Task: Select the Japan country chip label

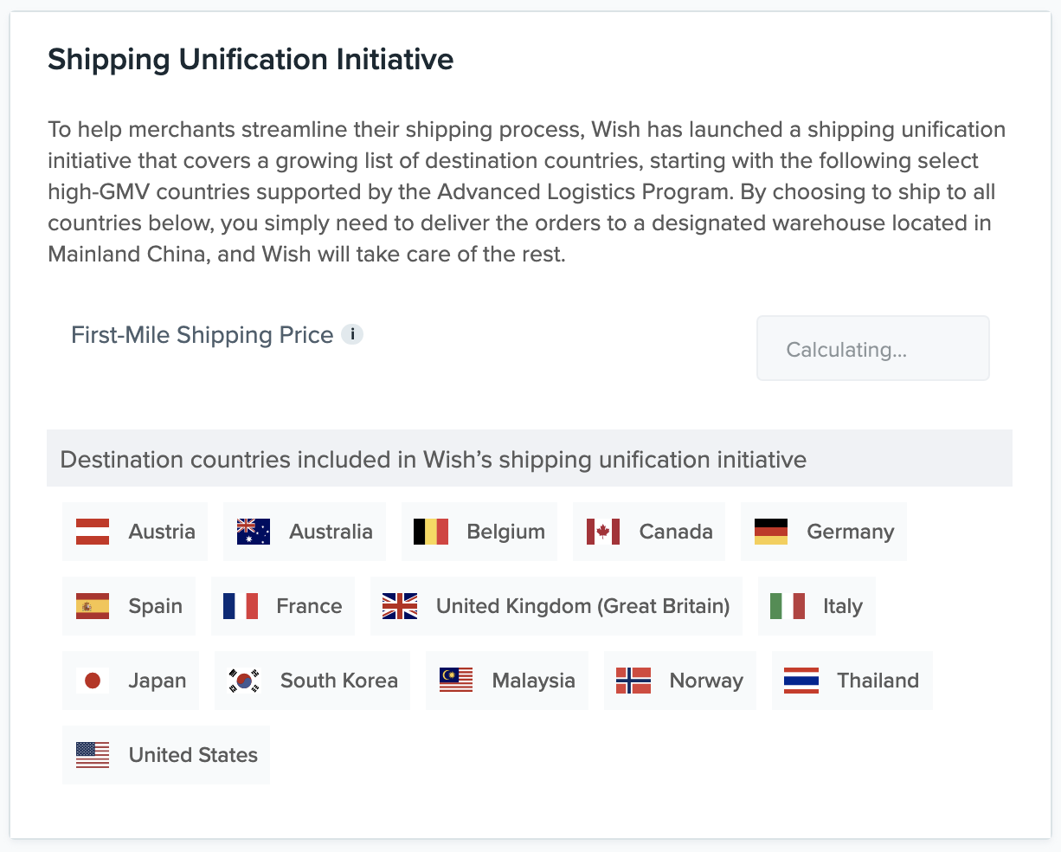Action: pyautogui.click(x=158, y=681)
